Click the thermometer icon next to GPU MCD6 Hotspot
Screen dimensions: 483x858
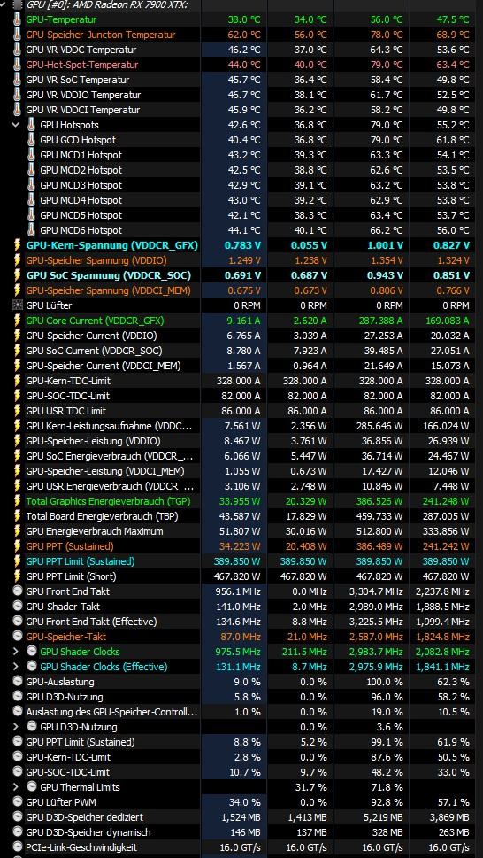(32, 230)
